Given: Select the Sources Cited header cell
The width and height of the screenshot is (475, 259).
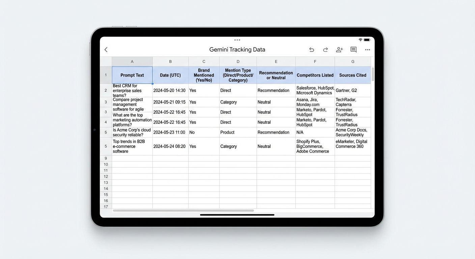Looking at the screenshot, I should (x=353, y=75).
